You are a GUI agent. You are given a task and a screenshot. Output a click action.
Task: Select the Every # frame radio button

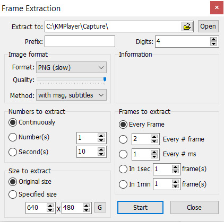(123, 139)
